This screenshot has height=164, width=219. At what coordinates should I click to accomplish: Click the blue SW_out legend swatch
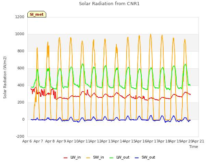coord(137,158)
